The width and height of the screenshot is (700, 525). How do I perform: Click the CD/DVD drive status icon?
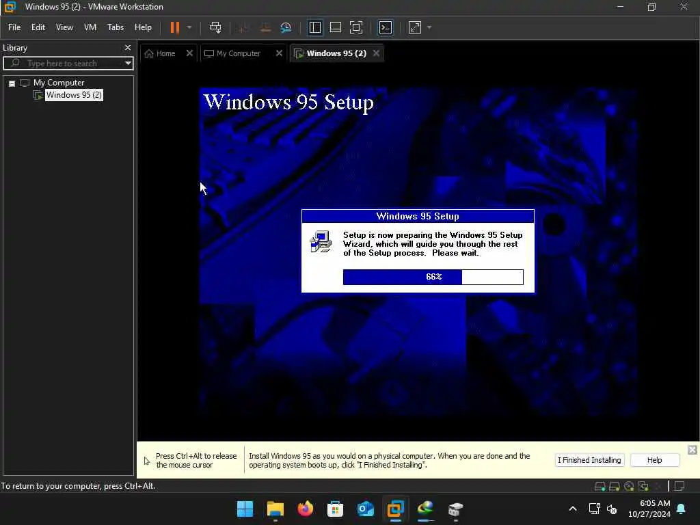pyautogui.click(x=629, y=486)
